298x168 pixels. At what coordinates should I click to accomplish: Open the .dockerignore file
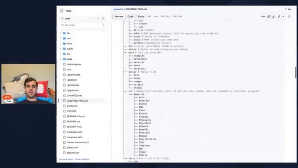tap(74, 64)
